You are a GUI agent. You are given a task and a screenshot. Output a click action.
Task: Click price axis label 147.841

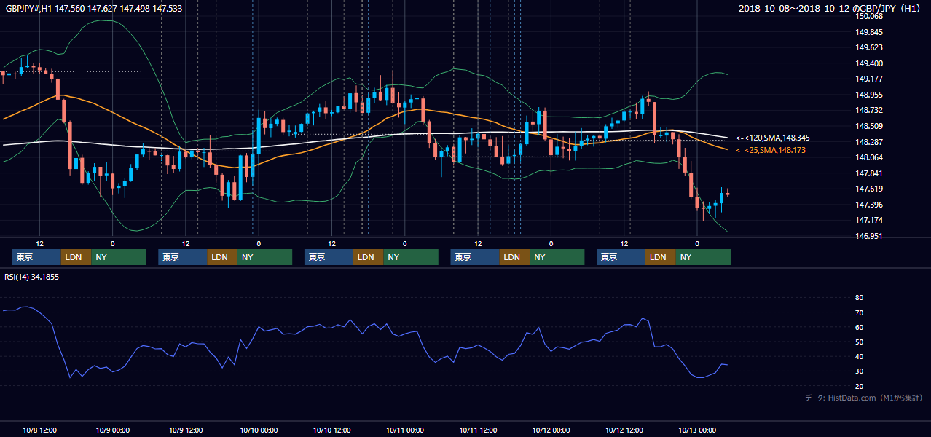868,173
